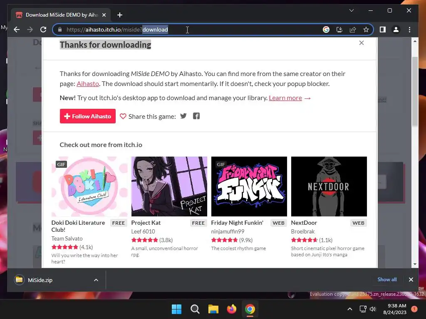Open Team Salvato author link
The image size is (426, 319).
coord(67,238)
